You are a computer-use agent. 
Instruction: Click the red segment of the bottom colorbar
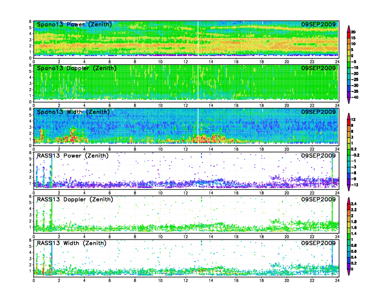point(349,207)
